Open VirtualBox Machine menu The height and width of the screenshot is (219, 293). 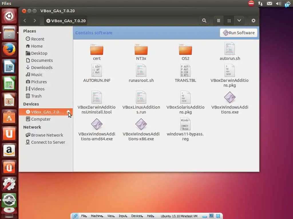(x=97, y=216)
